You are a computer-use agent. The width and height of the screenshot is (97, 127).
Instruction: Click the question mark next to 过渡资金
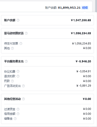coord(18,109)
